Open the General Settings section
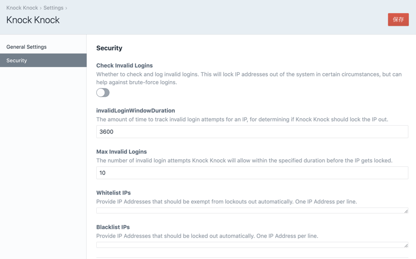 point(27,47)
